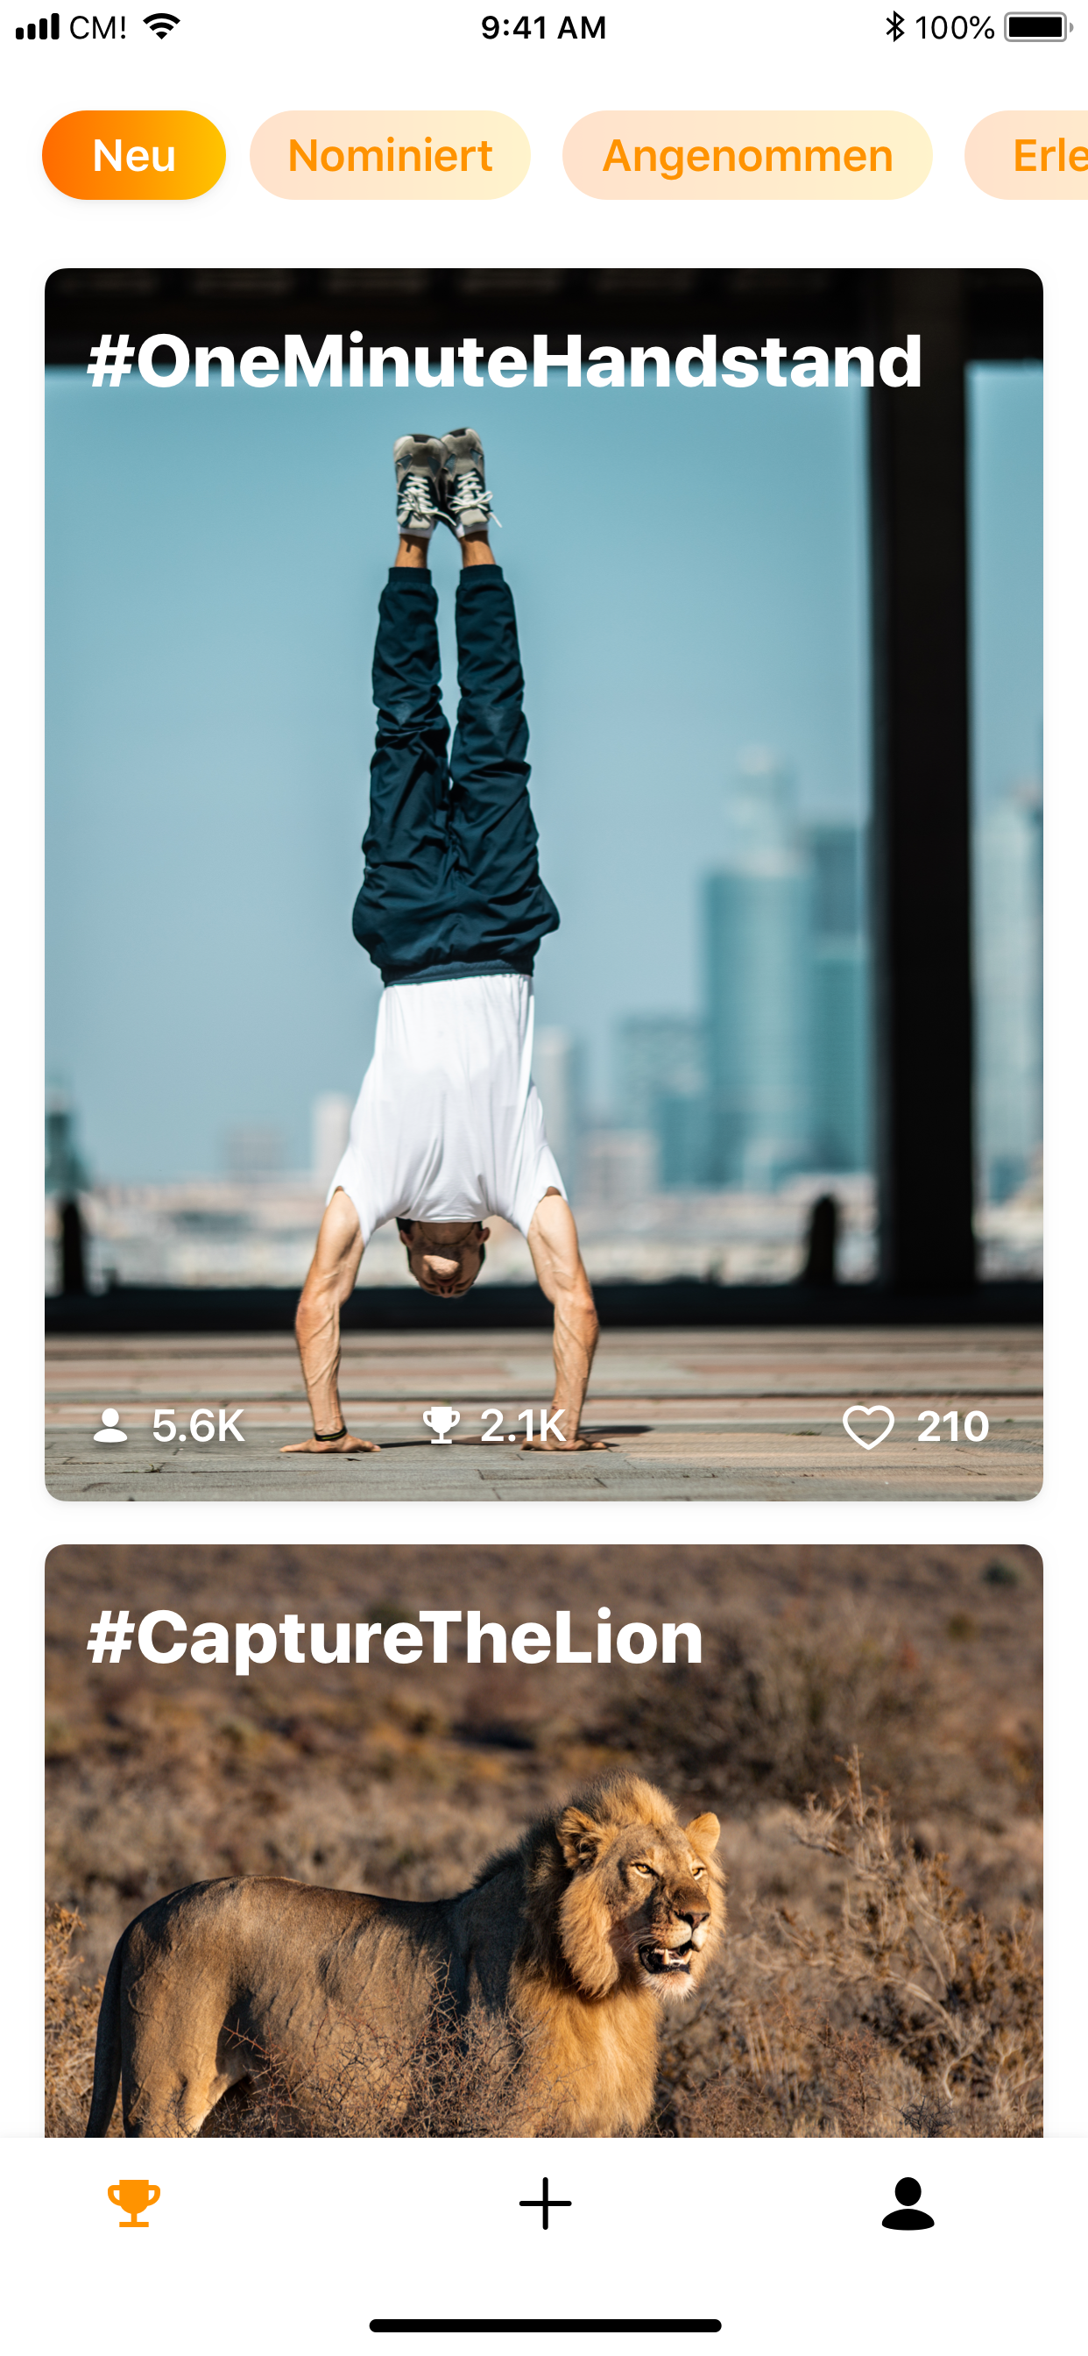Open the lion photo card

[x=544, y=1840]
